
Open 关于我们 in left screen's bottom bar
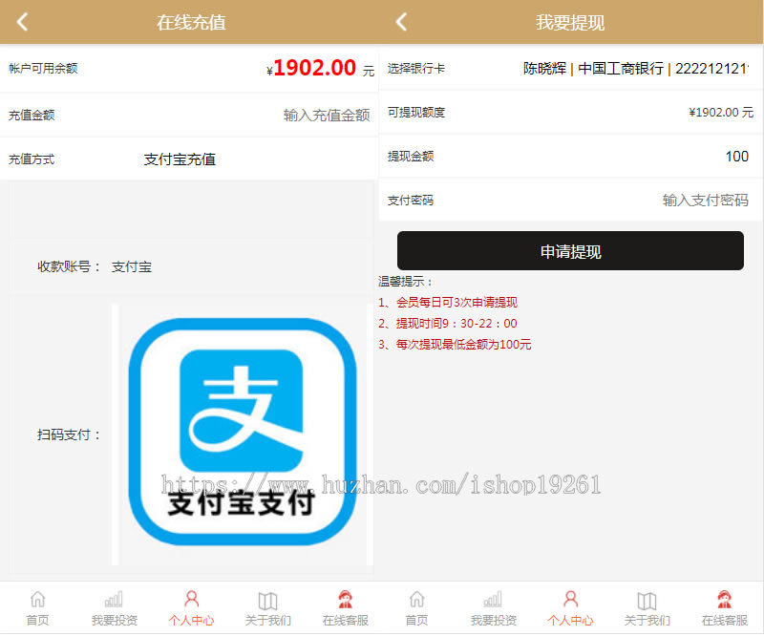pos(267,608)
